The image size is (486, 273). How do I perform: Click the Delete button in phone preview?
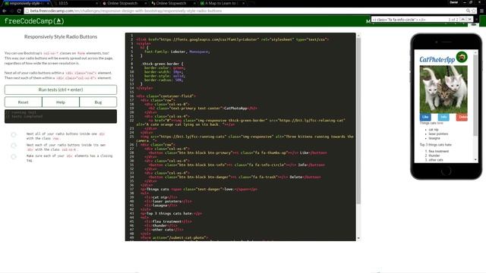(462, 117)
